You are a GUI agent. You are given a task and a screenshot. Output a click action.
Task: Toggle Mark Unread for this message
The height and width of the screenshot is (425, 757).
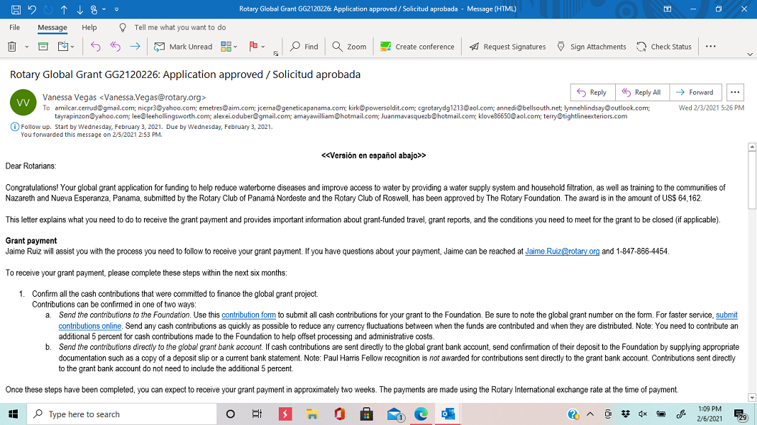183,47
